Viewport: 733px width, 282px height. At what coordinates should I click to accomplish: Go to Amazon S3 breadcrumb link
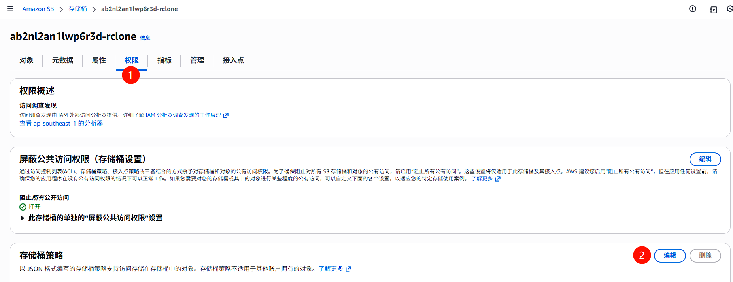(38, 9)
